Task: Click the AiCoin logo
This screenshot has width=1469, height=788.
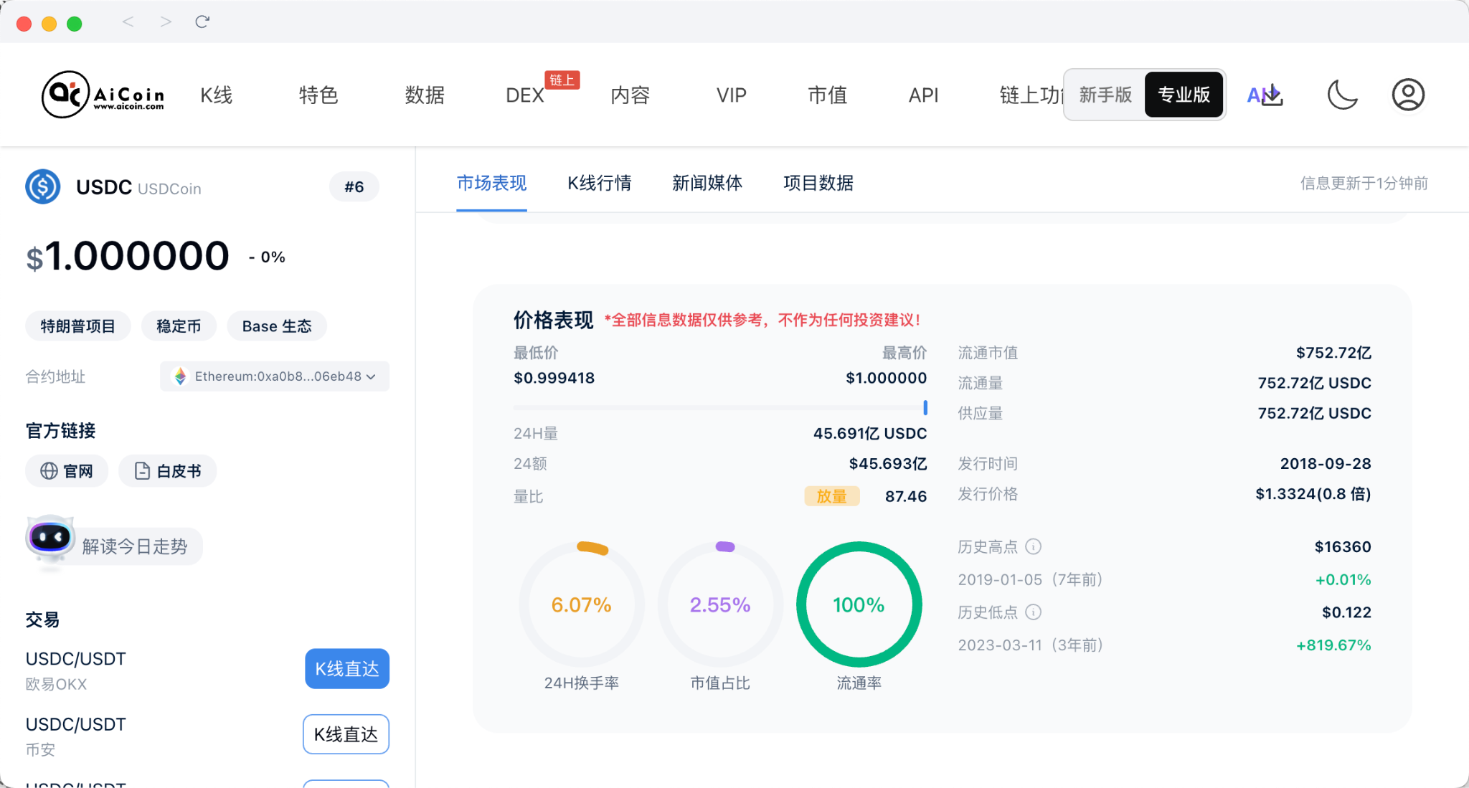Action: click(x=103, y=95)
